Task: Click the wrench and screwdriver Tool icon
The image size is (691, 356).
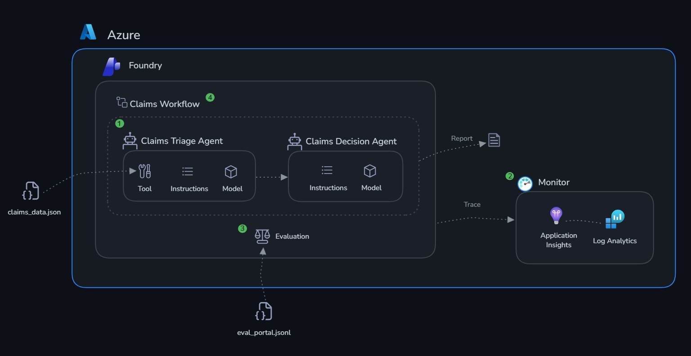Action: click(145, 171)
